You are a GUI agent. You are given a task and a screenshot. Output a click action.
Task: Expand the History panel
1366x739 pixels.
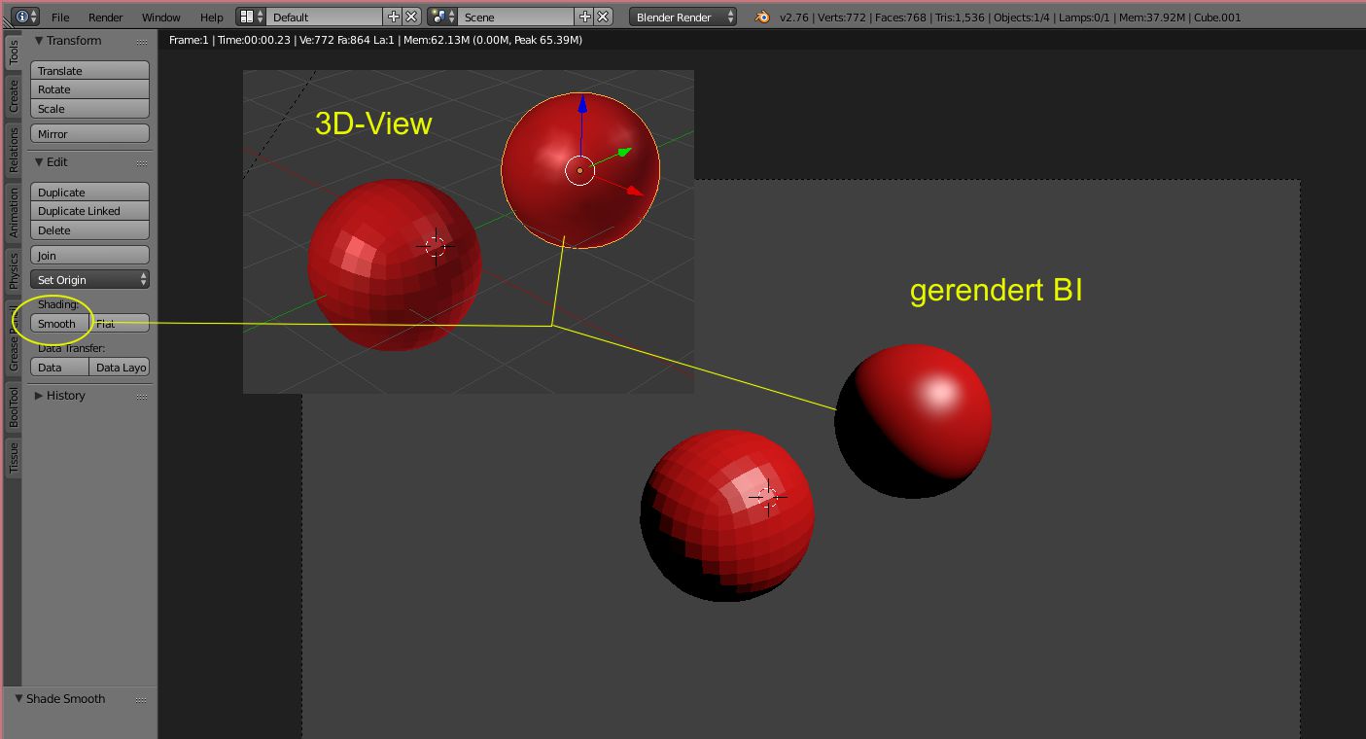tap(39, 396)
